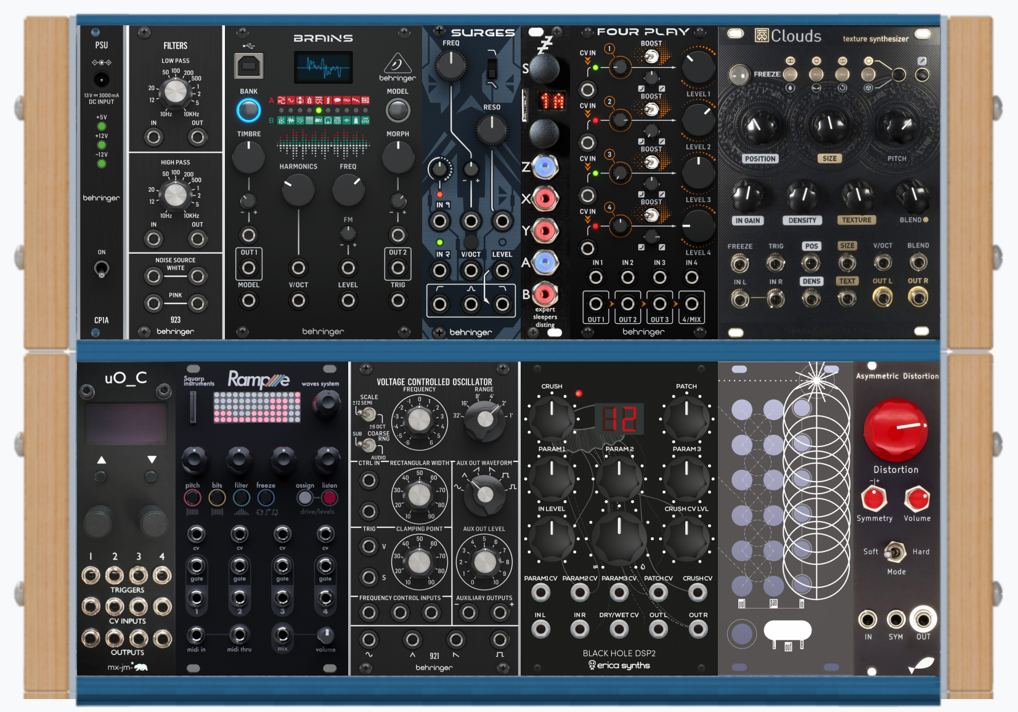This screenshot has height=712, width=1018.
Task: Click the Rample mix output jack
Action: [282, 634]
